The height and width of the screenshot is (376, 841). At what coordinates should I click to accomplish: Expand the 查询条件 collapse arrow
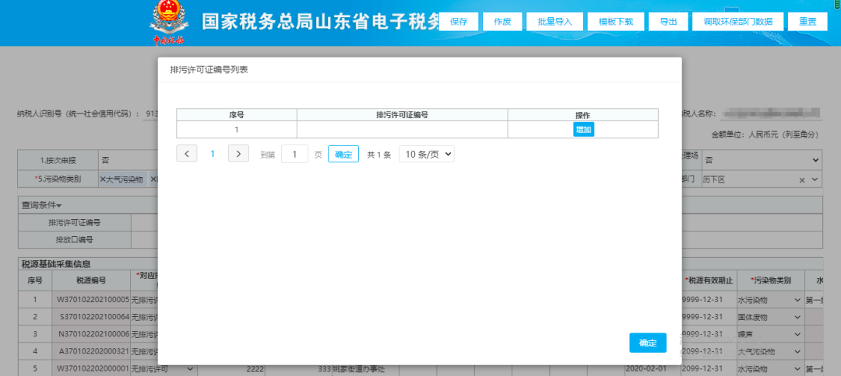pyautogui.click(x=58, y=205)
